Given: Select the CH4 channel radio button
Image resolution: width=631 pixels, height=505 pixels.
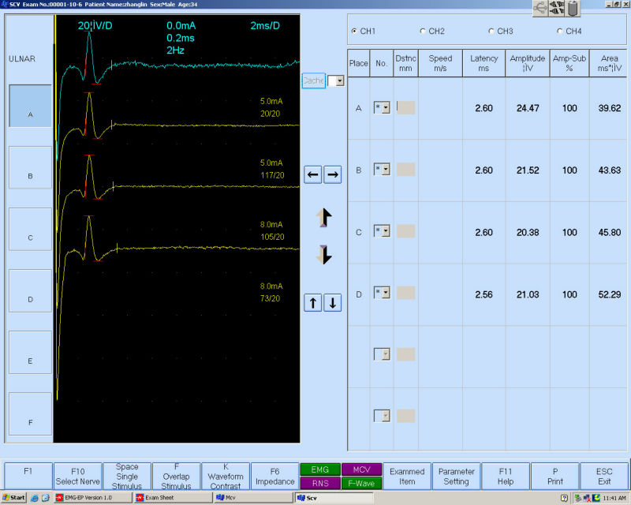Looking at the screenshot, I should (x=560, y=31).
